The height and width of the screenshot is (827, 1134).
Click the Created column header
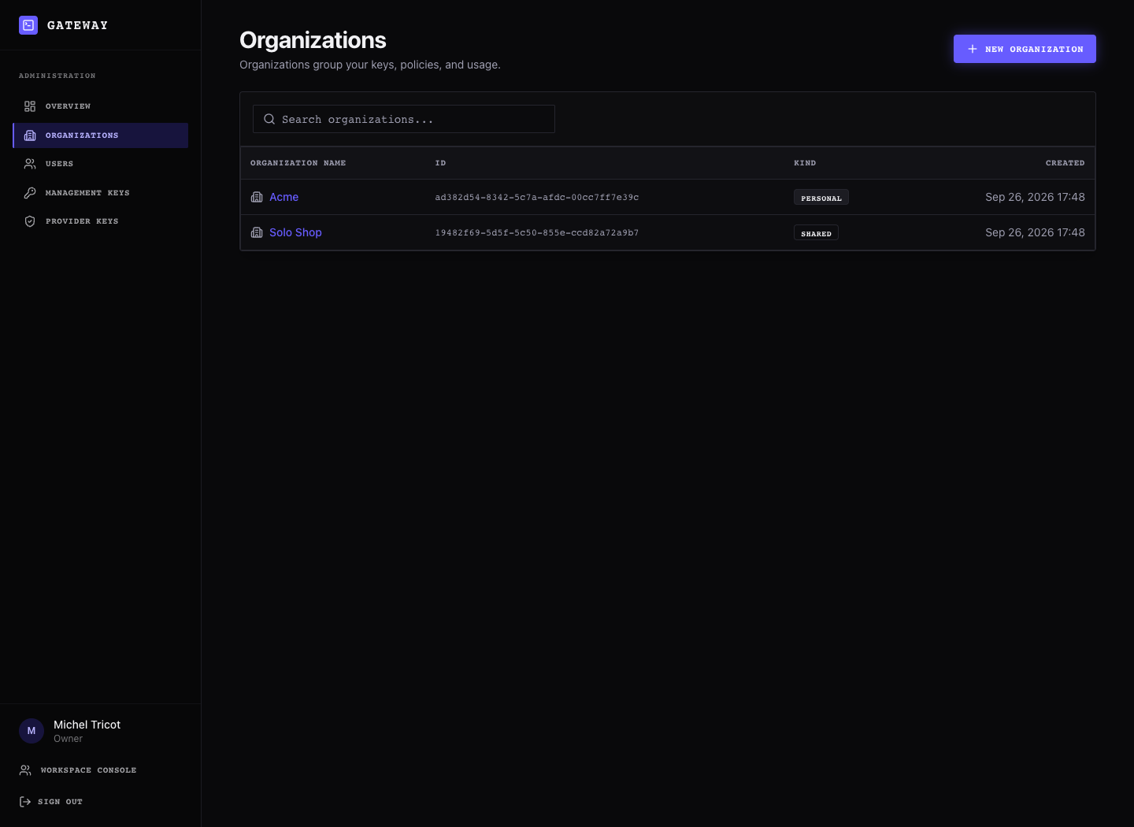click(x=1065, y=163)
